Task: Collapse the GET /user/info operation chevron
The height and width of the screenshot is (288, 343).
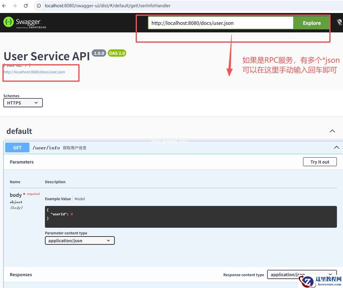Action: tap(336, 147)
